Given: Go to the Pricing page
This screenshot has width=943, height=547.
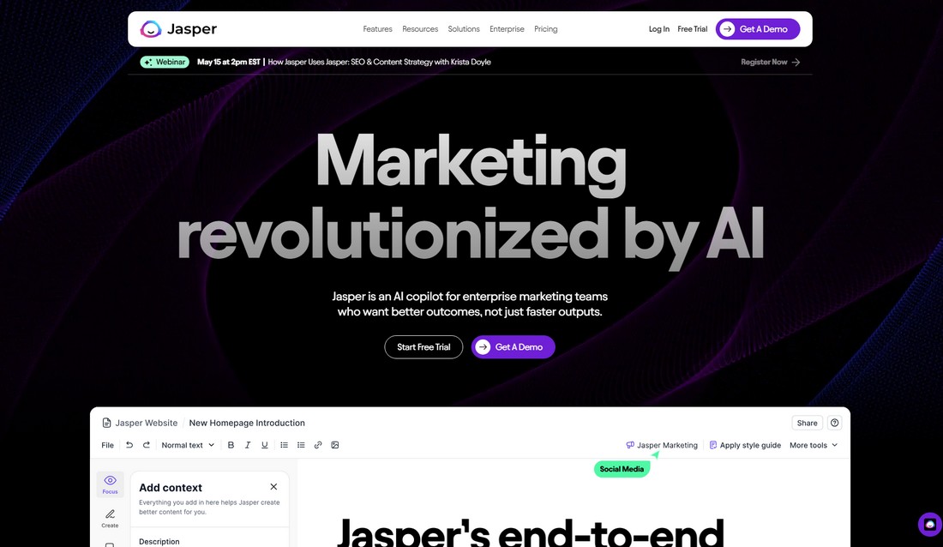Looking at the screenshot, I should click(546, 29).
